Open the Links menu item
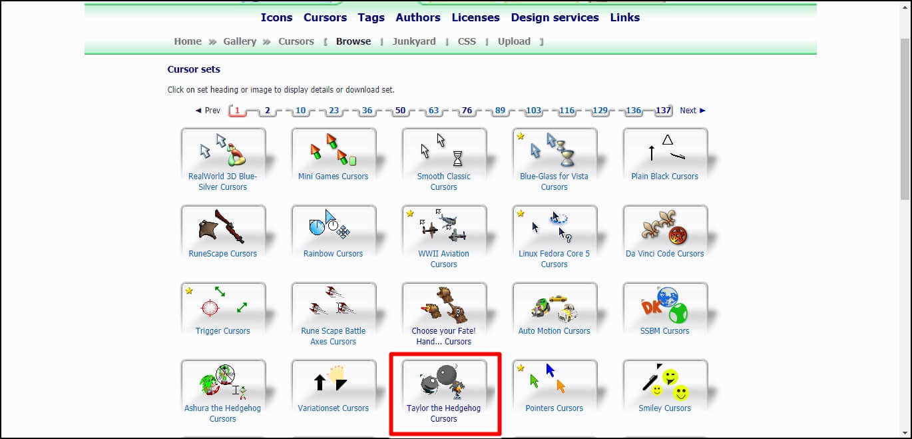 tap(625, 17)
